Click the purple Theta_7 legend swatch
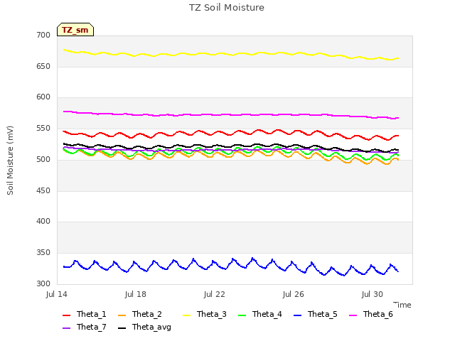Screen dimensions: 455x341 point(66,328)
